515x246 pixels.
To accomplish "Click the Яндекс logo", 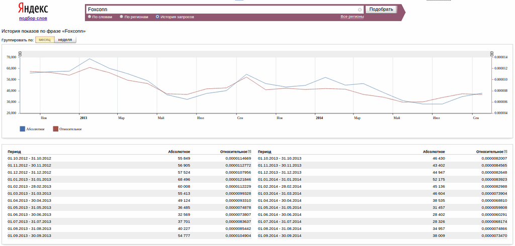I will [x=33, y=9].
